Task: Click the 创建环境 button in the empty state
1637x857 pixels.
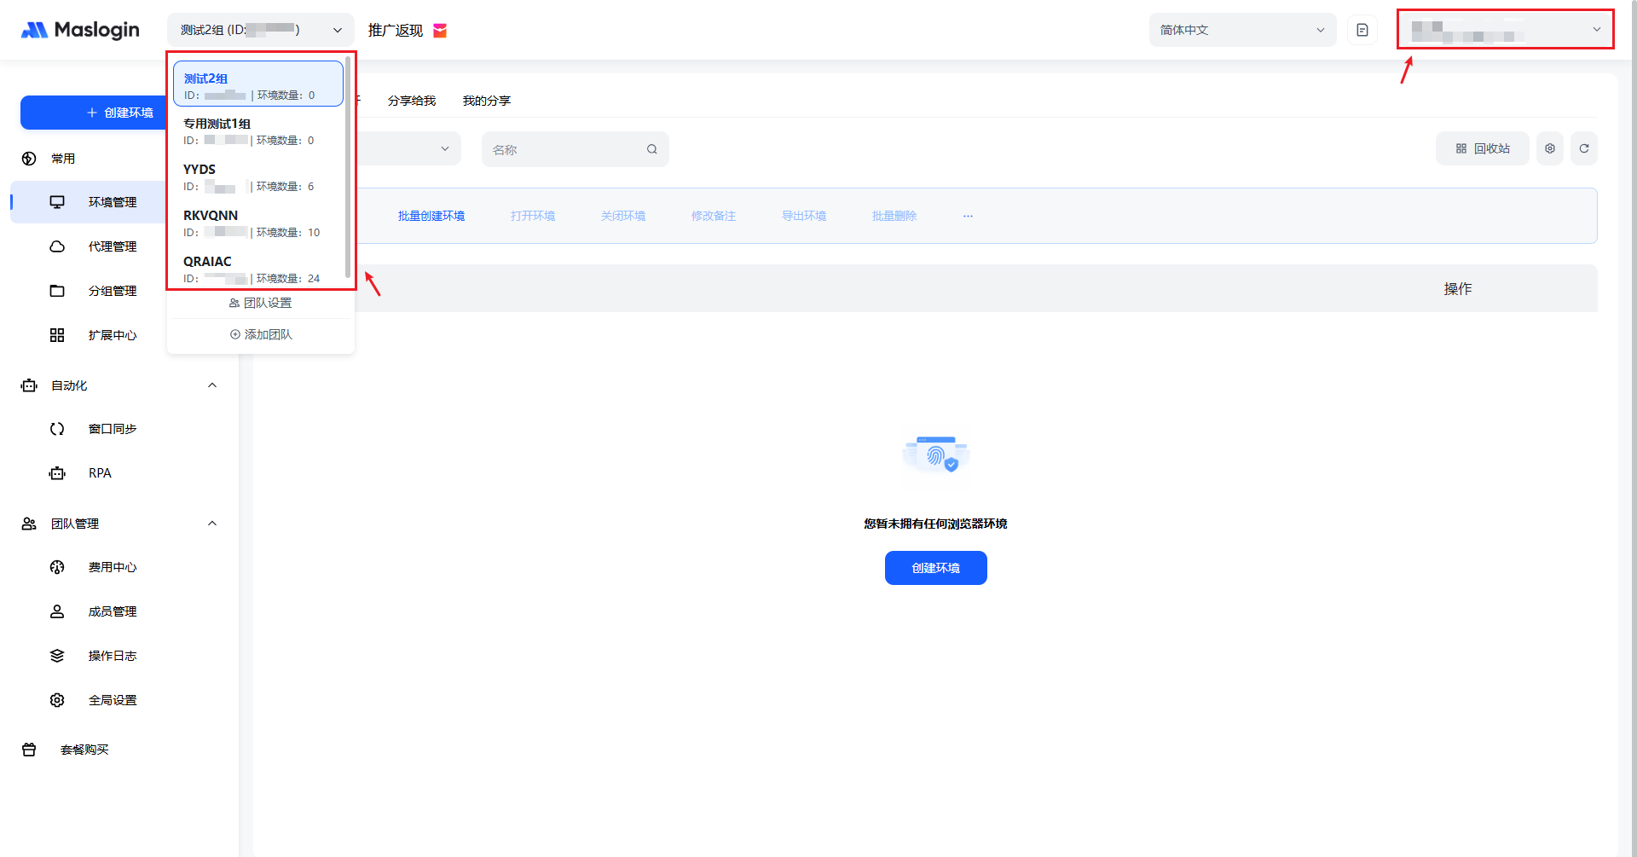Action: click(935, 568)
